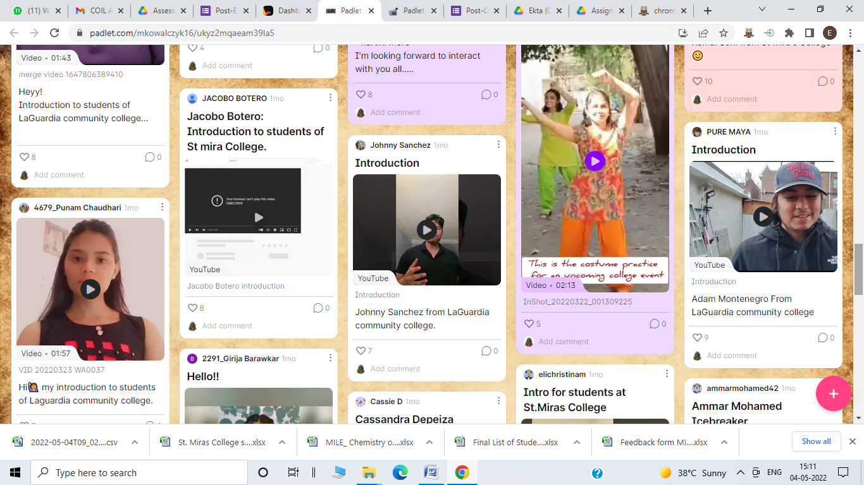
Task: Toggle like on the costume practice dance video
Action: (x=529, y=323)
